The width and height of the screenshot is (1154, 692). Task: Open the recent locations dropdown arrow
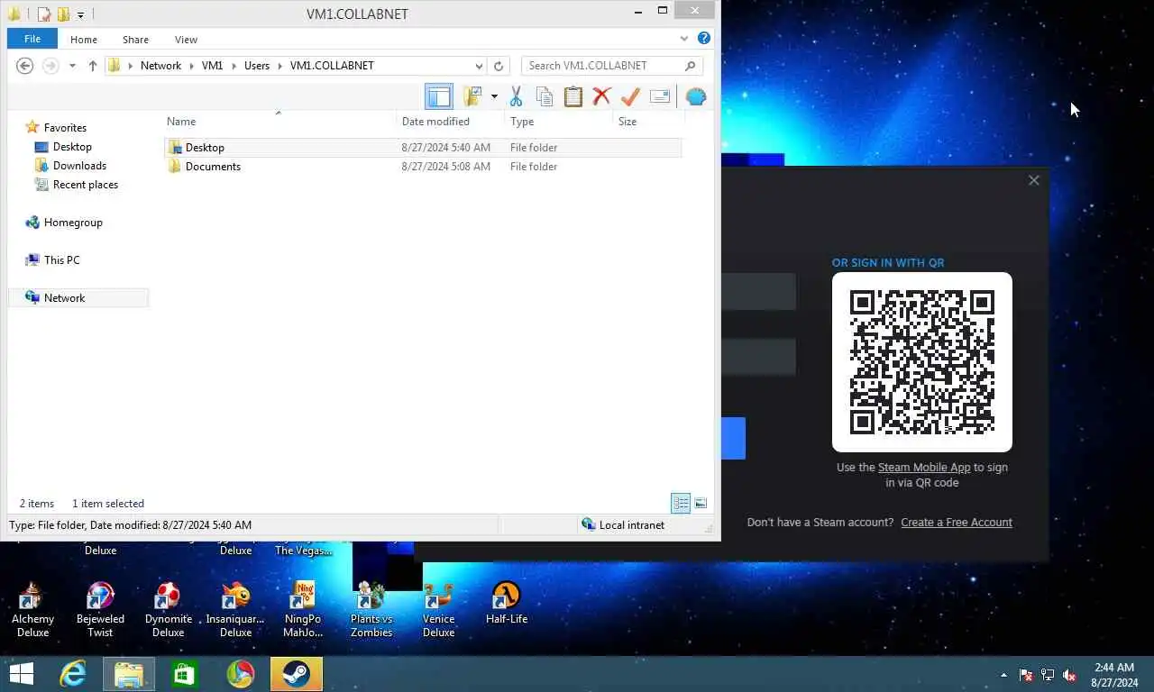pos(72,66)
